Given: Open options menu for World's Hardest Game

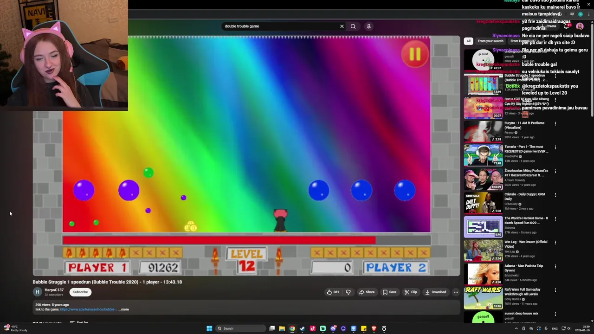Looking at the screenshot, I should tap(555, 219).
